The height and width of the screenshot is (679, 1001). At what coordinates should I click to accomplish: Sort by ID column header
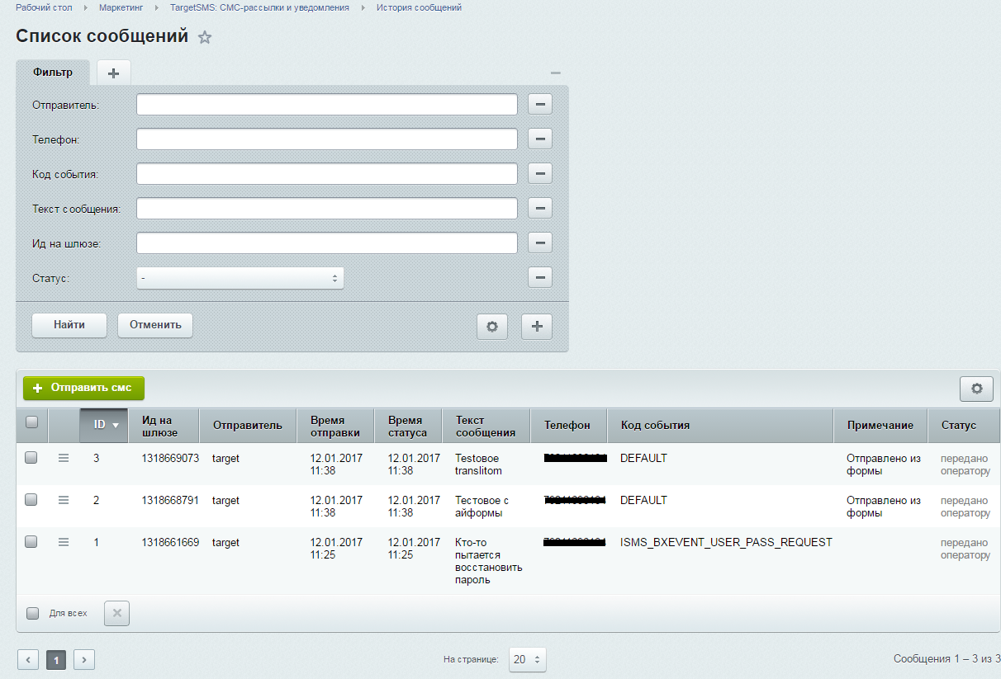click(104, 425)
